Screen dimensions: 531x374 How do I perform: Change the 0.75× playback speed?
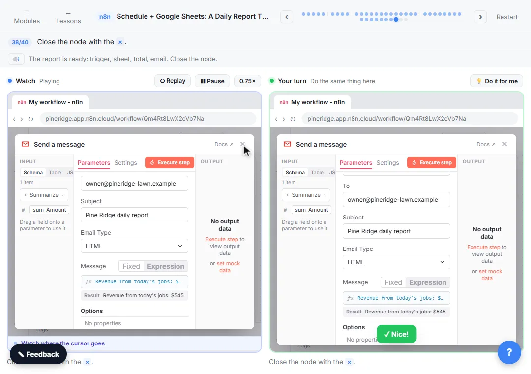(x=247, y=81)
